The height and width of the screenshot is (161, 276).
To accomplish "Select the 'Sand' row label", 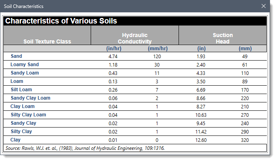I will pyautogui.click(x=16, y=56).
